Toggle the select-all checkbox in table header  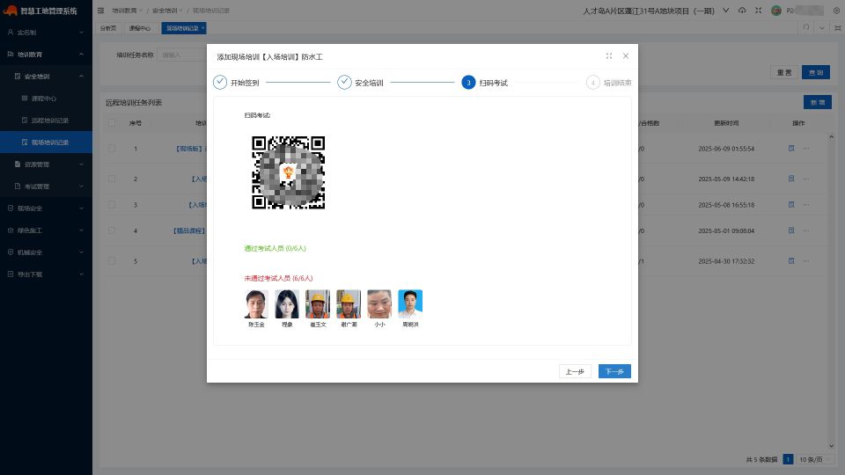(112, 123)
